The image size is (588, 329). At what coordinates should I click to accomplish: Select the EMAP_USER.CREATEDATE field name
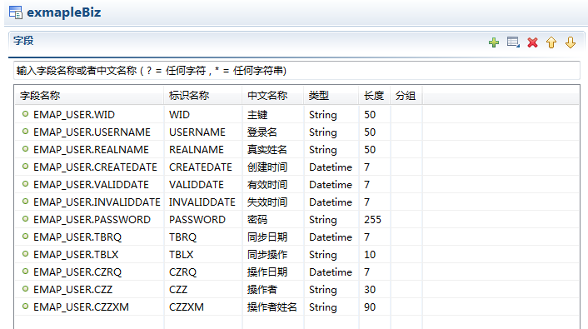click(95, 167)
